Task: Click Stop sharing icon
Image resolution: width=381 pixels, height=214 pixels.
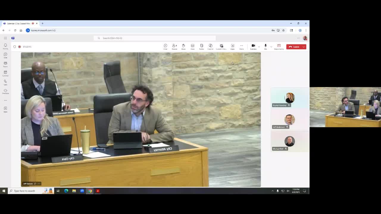Action: 279,46
